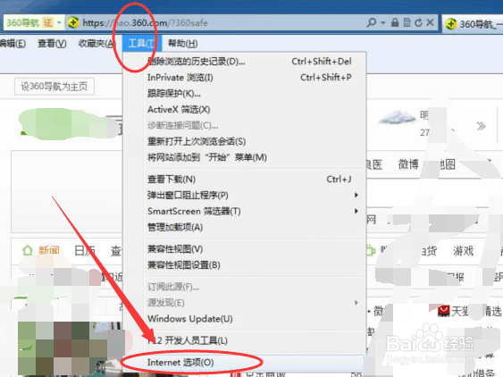Open the 日历 tab on page

click(x=85, y=250)
